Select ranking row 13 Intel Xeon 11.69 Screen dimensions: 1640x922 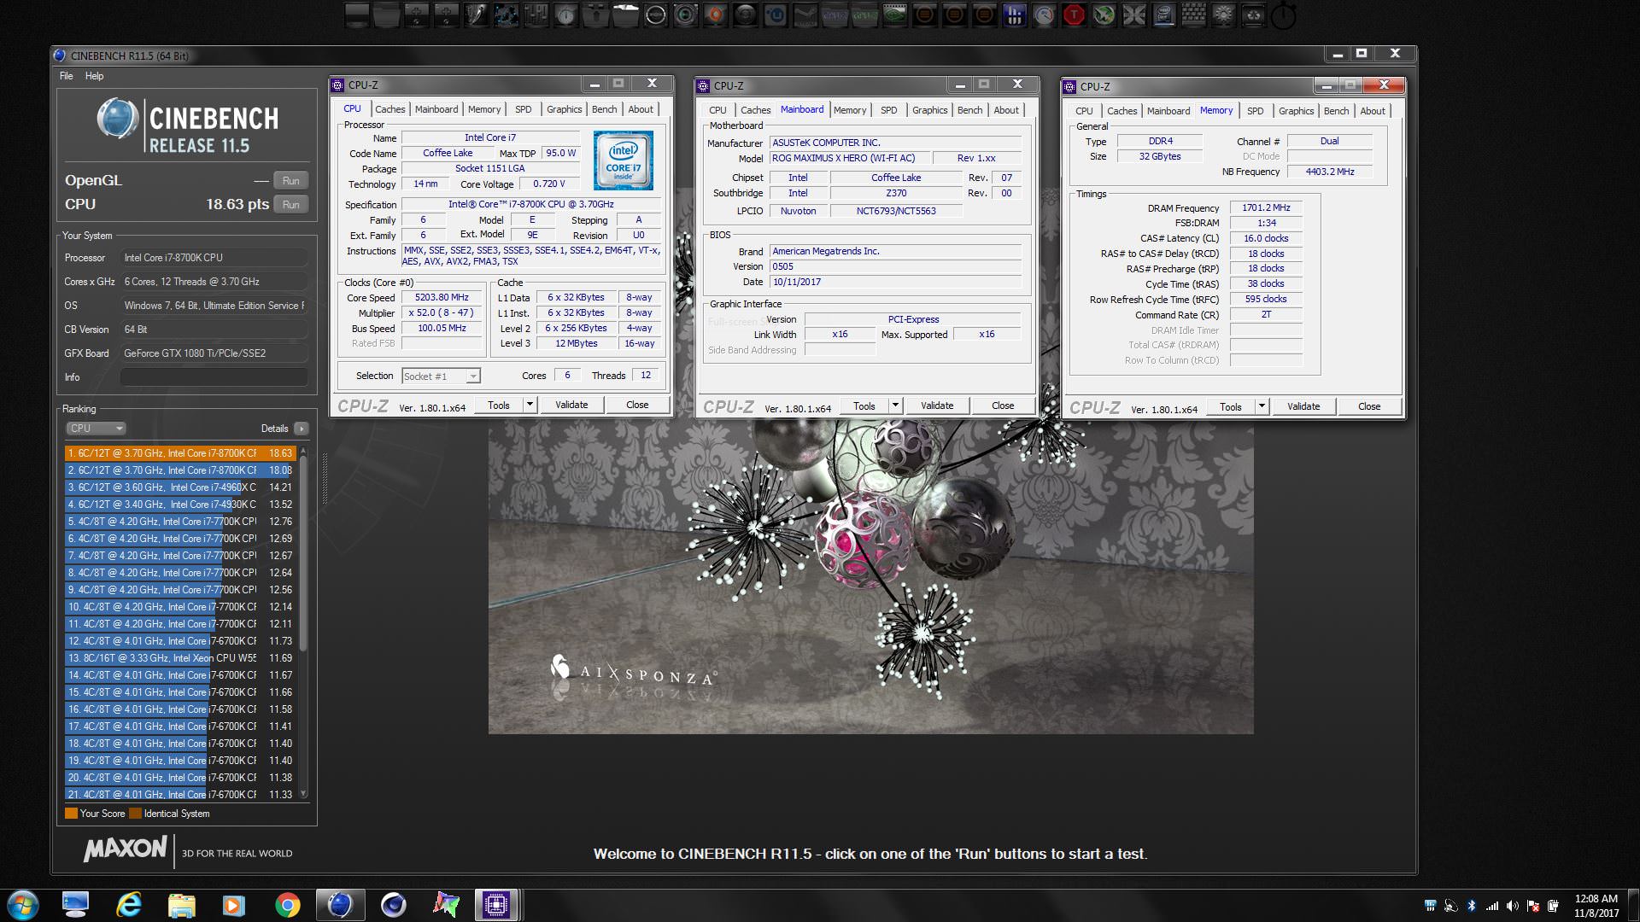pyautogui.click(x=180, y=658)
